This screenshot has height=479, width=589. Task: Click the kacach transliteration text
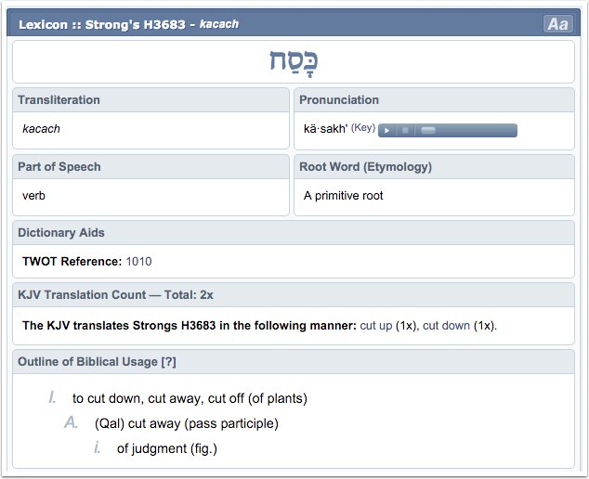(42, 129)
